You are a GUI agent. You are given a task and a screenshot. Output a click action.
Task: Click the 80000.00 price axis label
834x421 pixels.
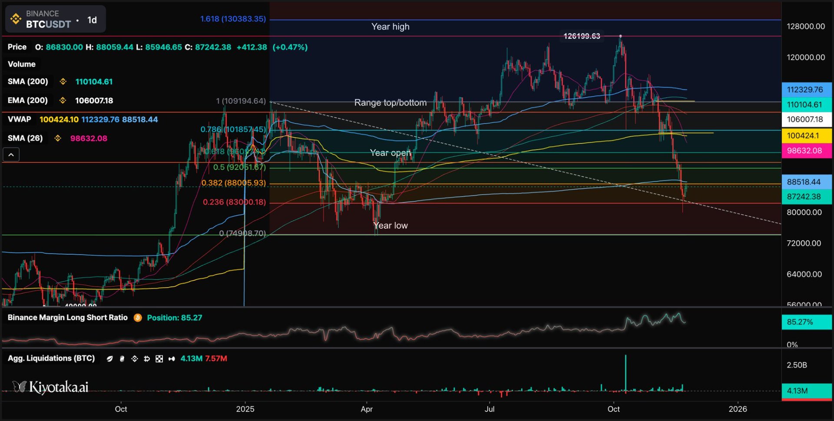(x=804, y=212)
